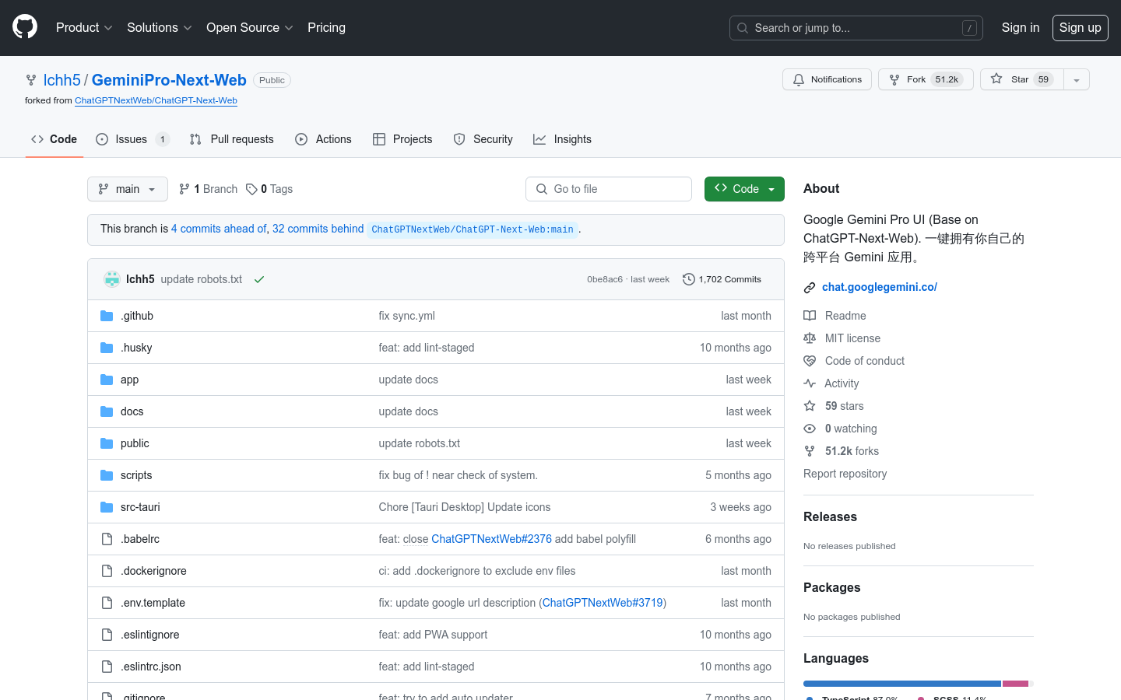Image resolution: width=1121 pixels, height=700 pixels.
Task: Open the star lists dropdown arrow
Action: pos(1077,79)
